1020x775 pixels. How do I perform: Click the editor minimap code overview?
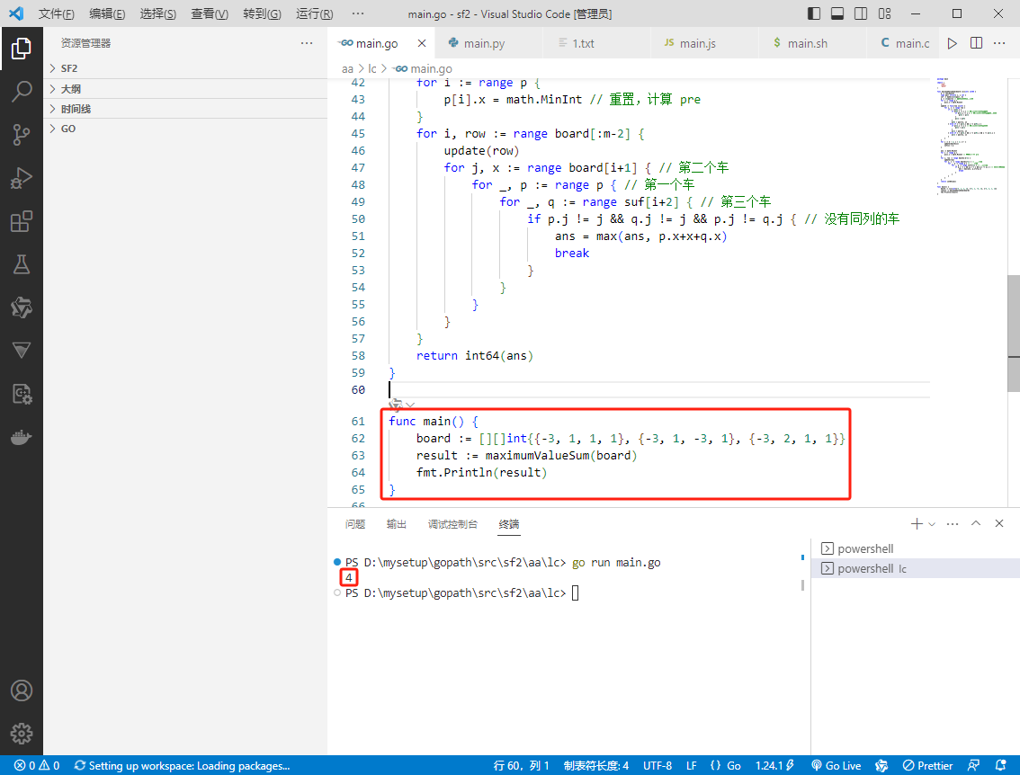point(971,137)
